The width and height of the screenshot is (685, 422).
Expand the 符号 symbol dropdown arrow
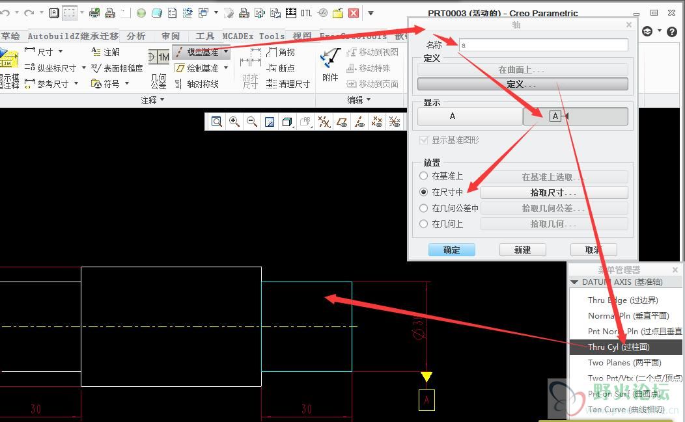(x=127, y=83)
